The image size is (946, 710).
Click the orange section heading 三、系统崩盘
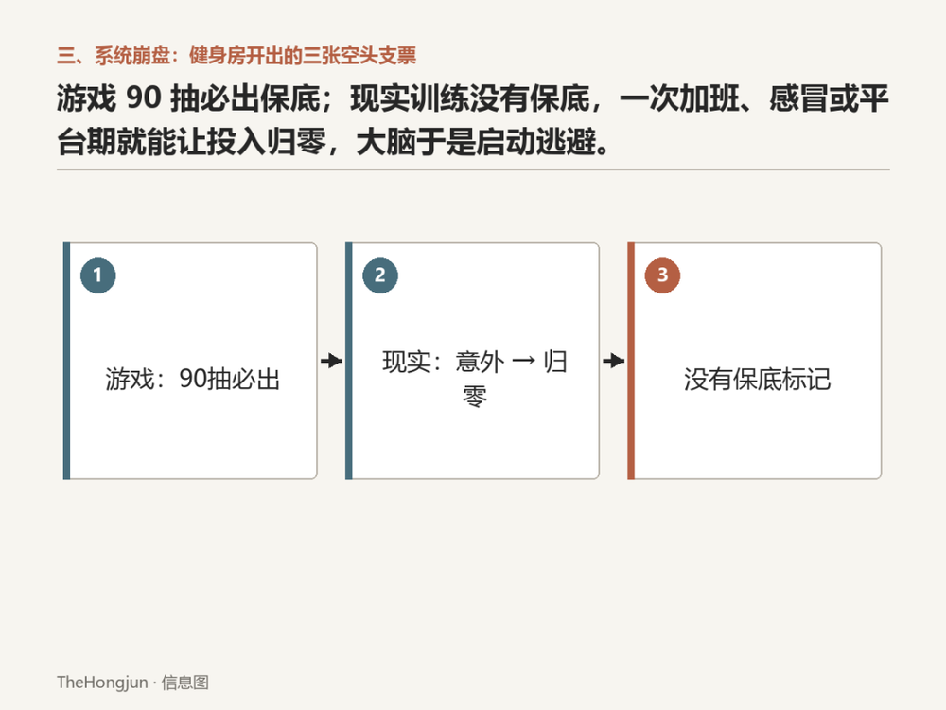pyautogui.click(x=114, y=56)
